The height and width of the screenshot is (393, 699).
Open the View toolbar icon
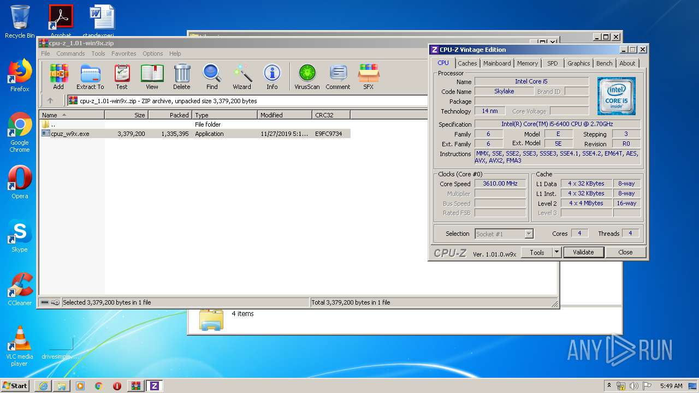pos(152,76)
